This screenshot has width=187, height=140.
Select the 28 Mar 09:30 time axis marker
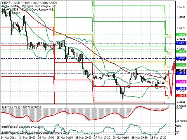pyautogui.click(x=140, y=137)
